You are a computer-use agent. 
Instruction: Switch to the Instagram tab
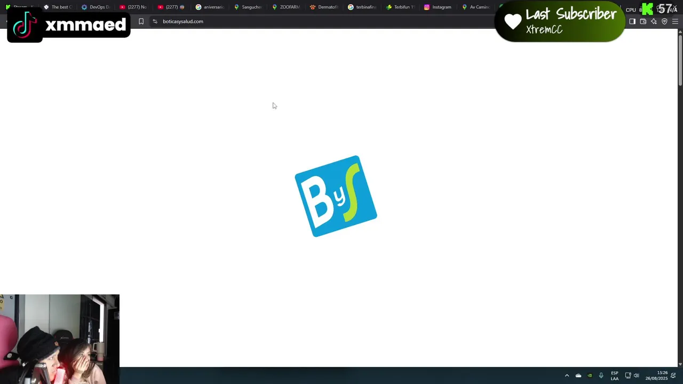(438, 7)
